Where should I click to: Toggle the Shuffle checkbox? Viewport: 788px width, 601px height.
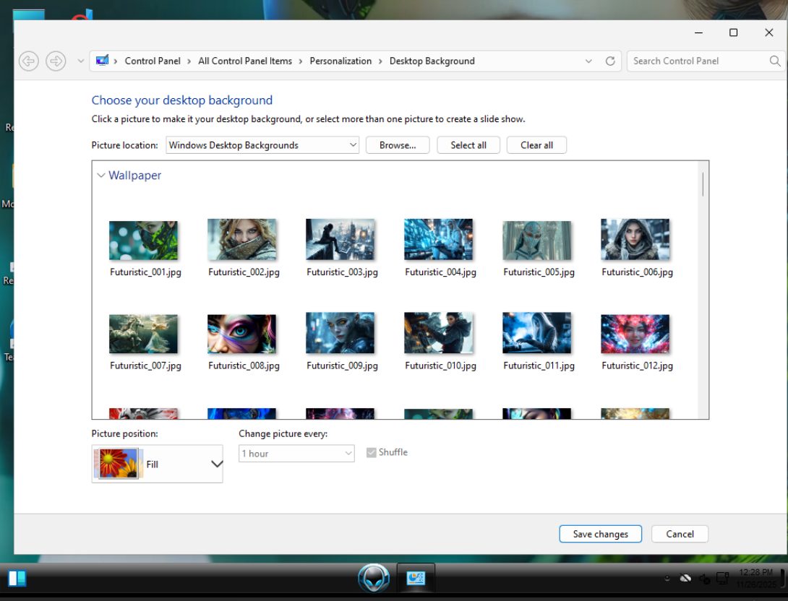372,453
